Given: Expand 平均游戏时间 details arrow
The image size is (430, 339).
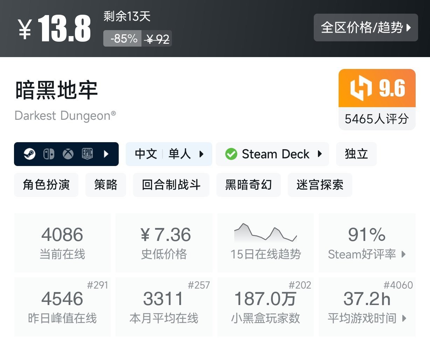Looking at the screenshot, I should pyautogui.click(x=404, y=319).
